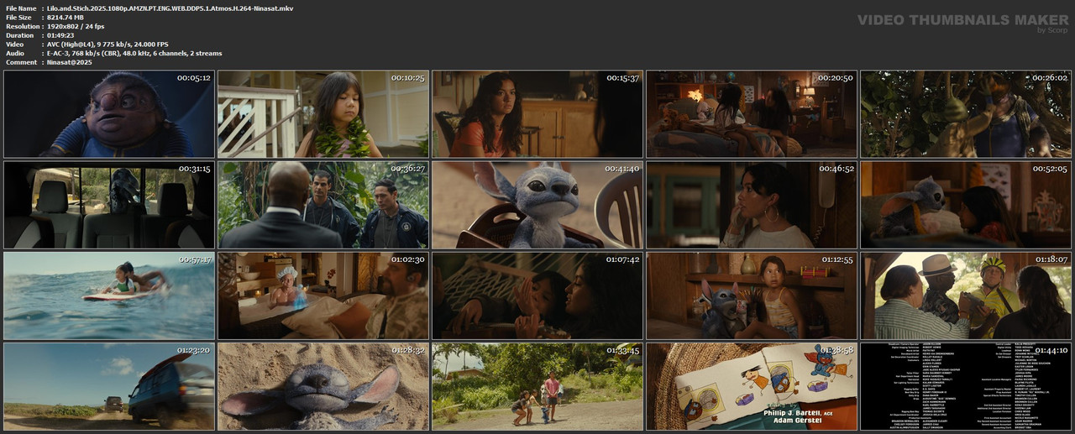Viewport: 1075px width, 434px height.
Task: Click the AVC video codec info line
Action: [107, 44]
